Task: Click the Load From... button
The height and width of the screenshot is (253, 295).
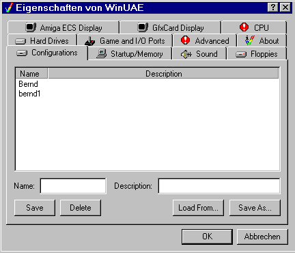Action: [198, 208]
